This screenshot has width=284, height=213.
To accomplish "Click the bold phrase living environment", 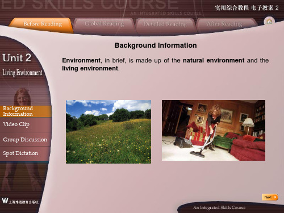I will (x=90, y=68).
